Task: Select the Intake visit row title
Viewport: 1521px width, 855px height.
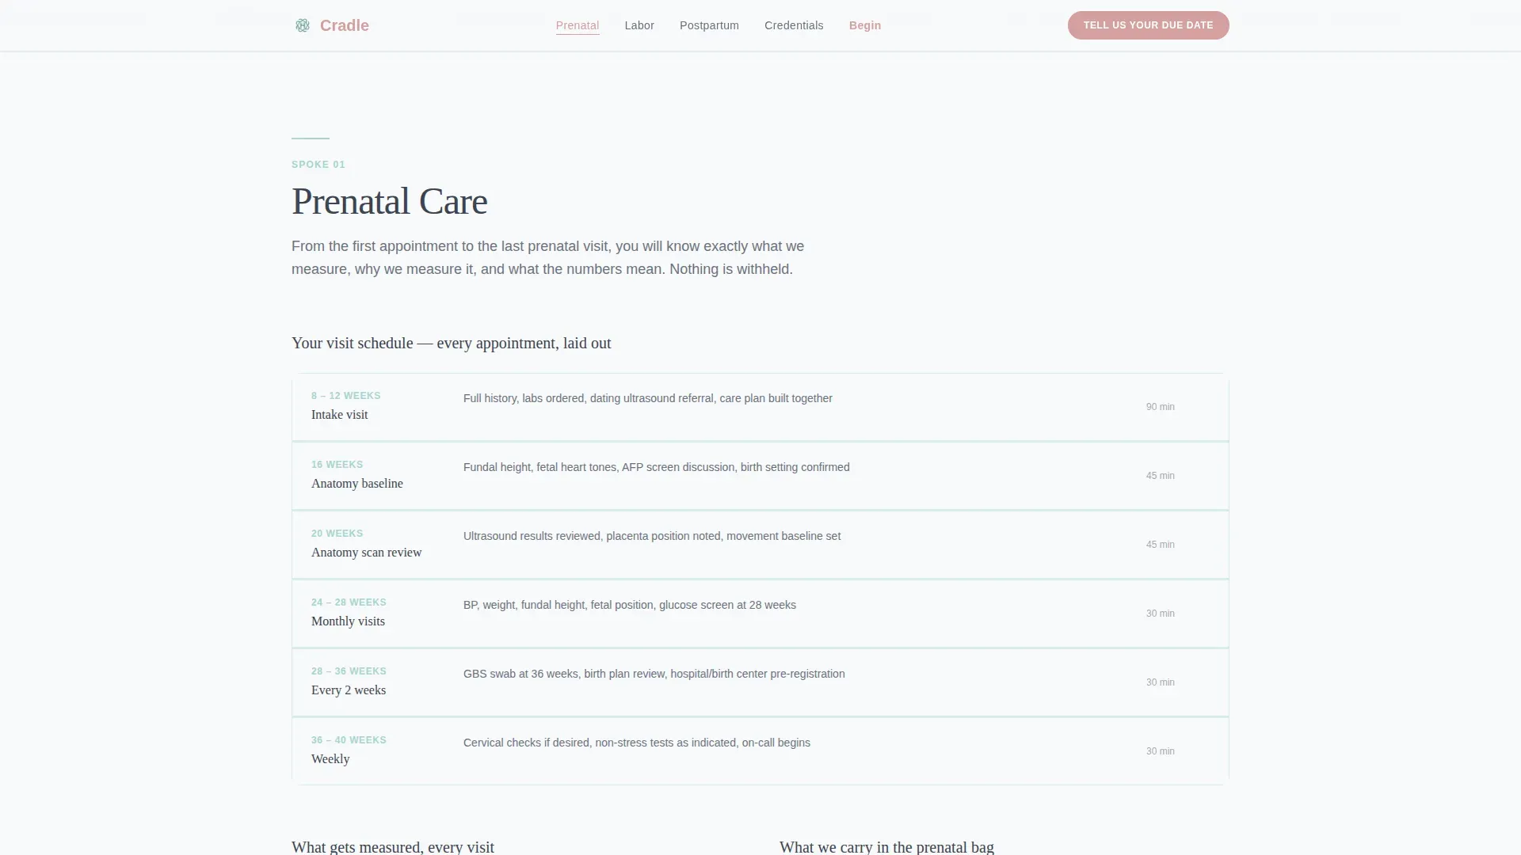Action: tap(339, 415)
